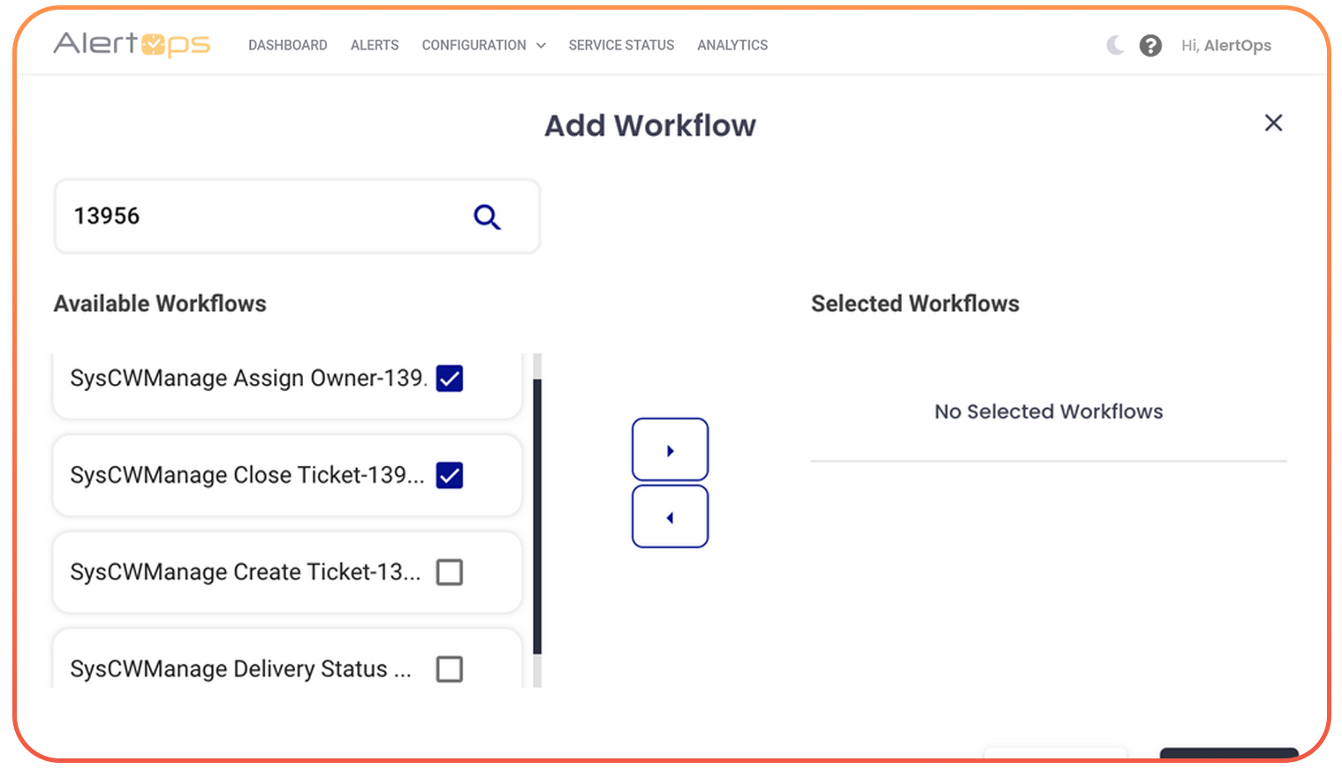This screenshot has width=1342, height=769.
Task: Toggle dark mode moon icon
Action: point(1115,45)
